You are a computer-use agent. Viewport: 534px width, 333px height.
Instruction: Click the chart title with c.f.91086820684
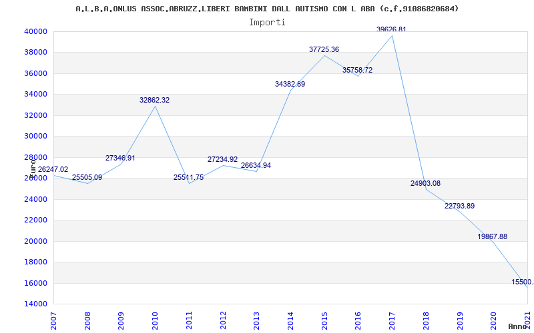267,9
